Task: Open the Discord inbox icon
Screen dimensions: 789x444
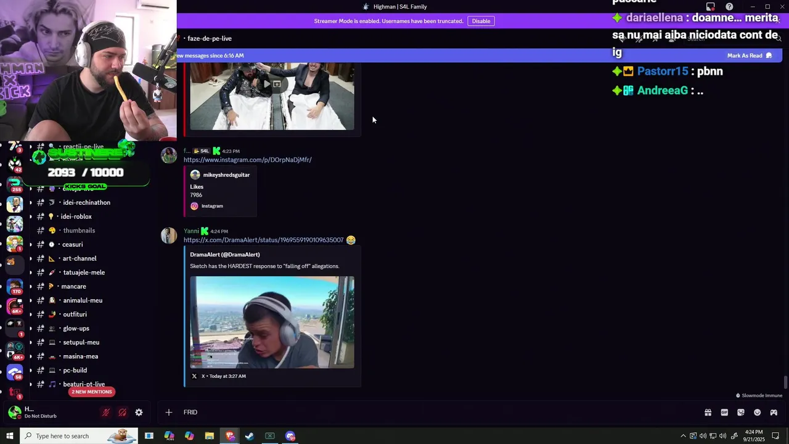Action: tap(711, 7)
